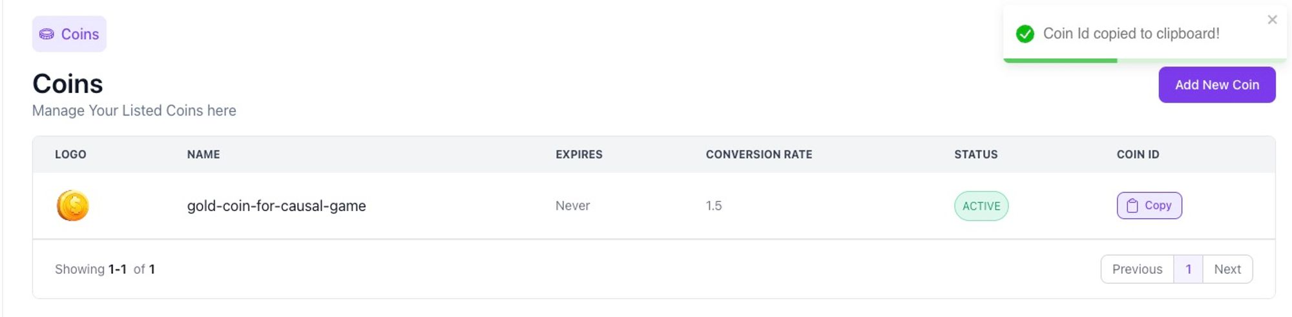
Task: Dismiss the clipboard notification with the X
Action: (x=1272, y=20)
